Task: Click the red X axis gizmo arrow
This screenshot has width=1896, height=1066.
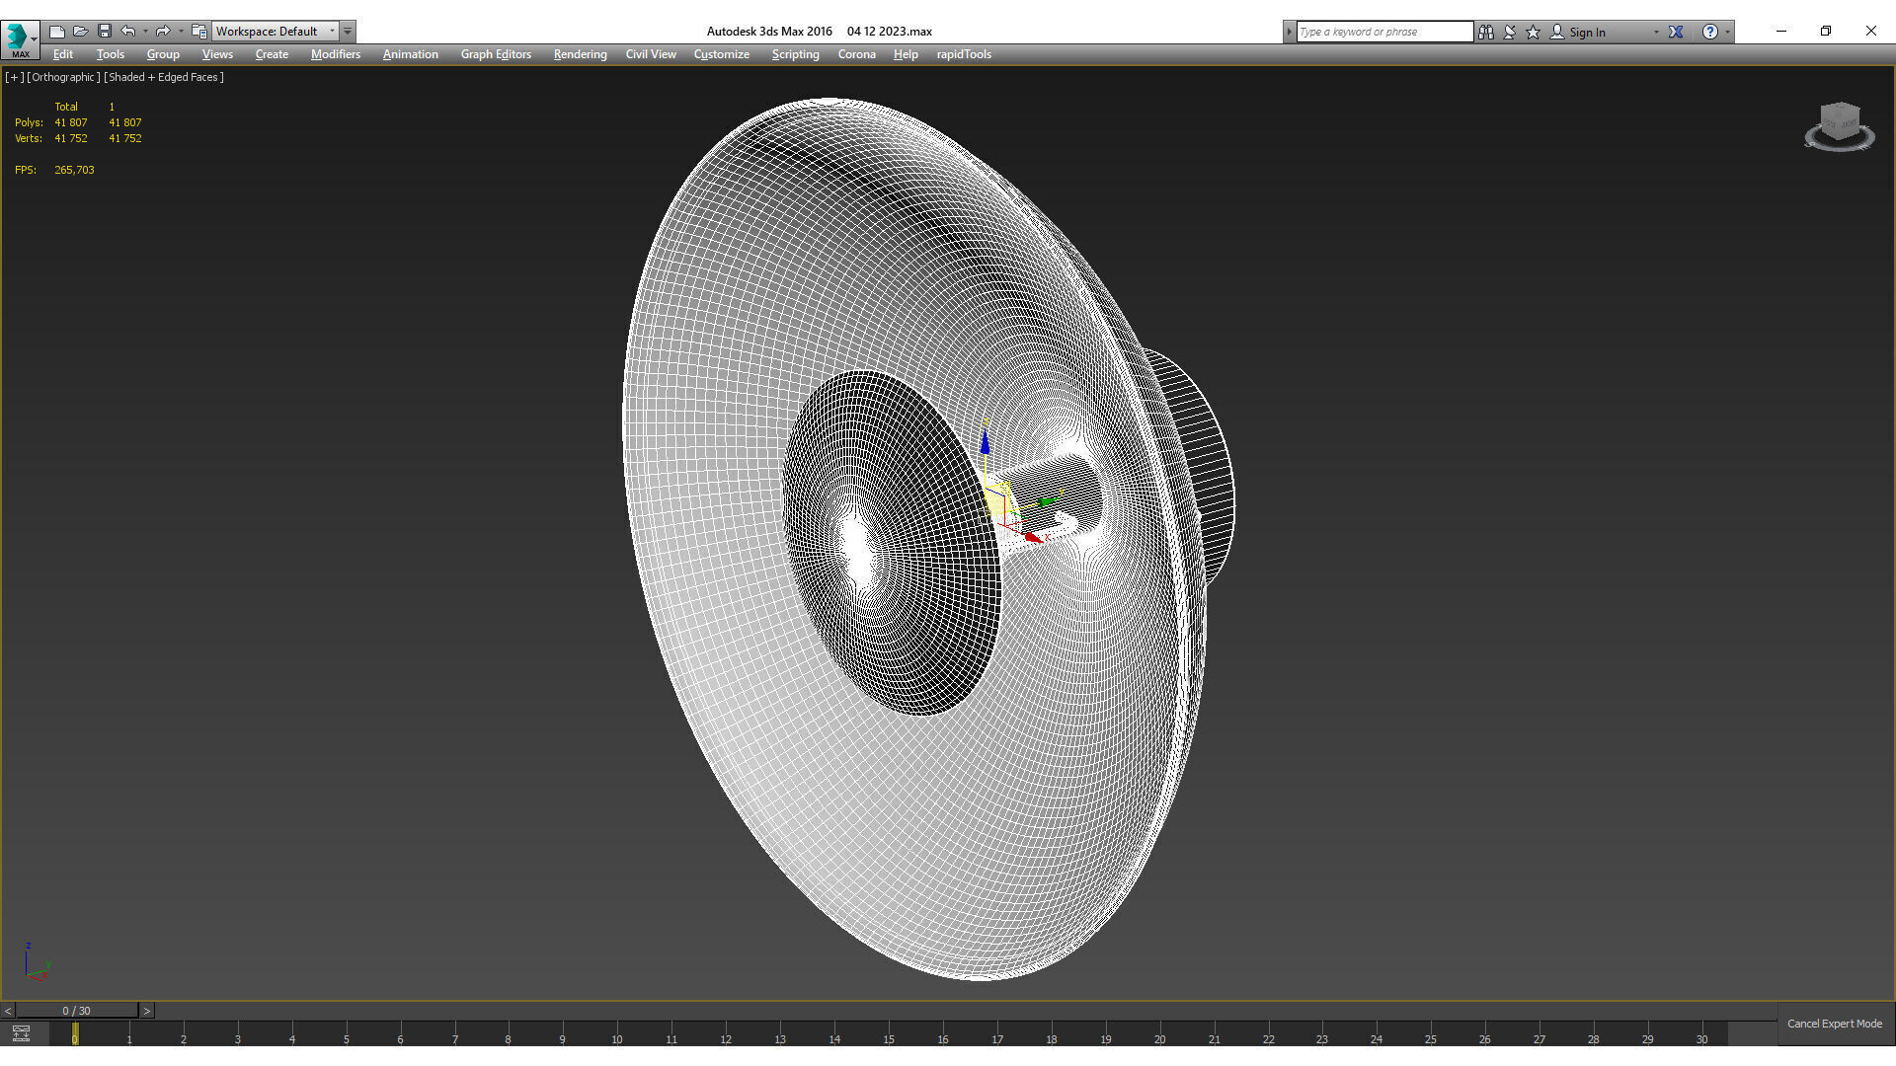Action: [x=1032, y=537]
